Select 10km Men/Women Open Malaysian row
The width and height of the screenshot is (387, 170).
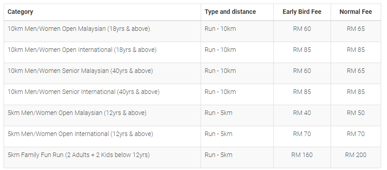point(192,31)
